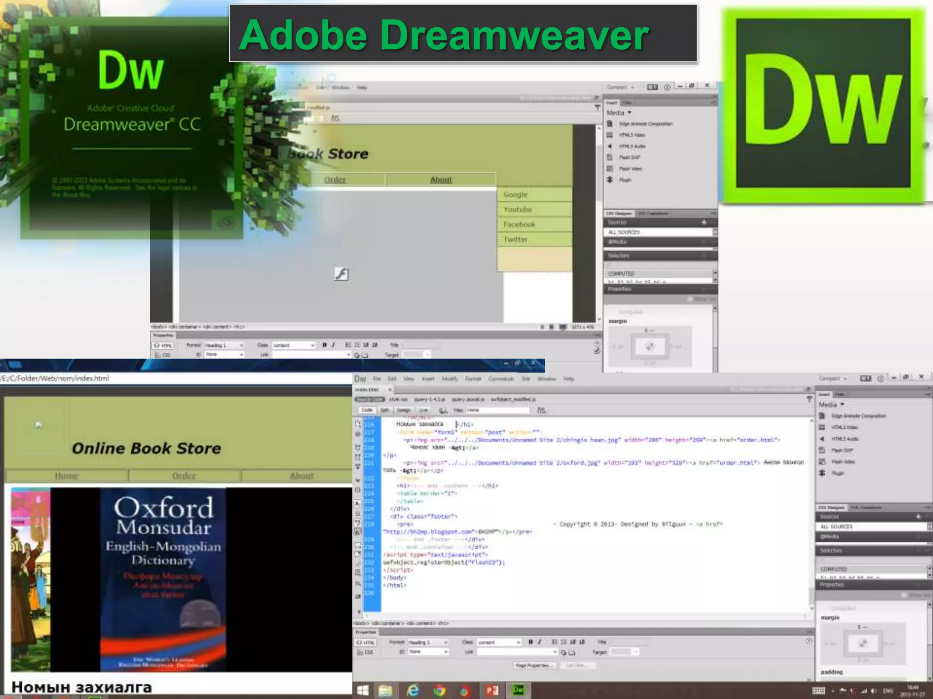933x699 pixels.
Task: Switch to HTML mode in the lower Properties panel
Action: coord(366,643)
